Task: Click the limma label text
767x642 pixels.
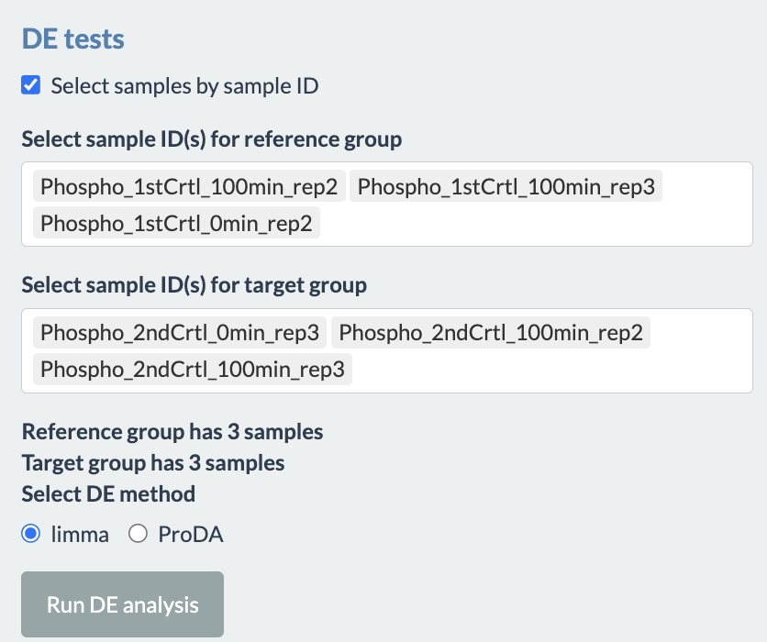Action: [80, 534]
